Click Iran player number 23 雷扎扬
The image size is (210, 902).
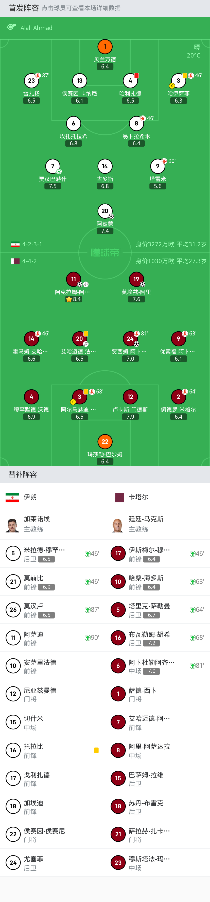(x=31, y=81)
